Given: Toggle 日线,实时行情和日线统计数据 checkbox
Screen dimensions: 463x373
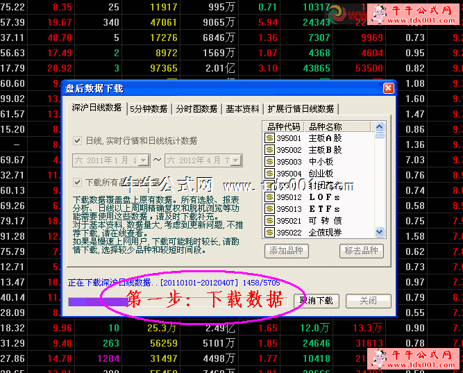Looking at the screenshot, I should (x=77, y=141).
